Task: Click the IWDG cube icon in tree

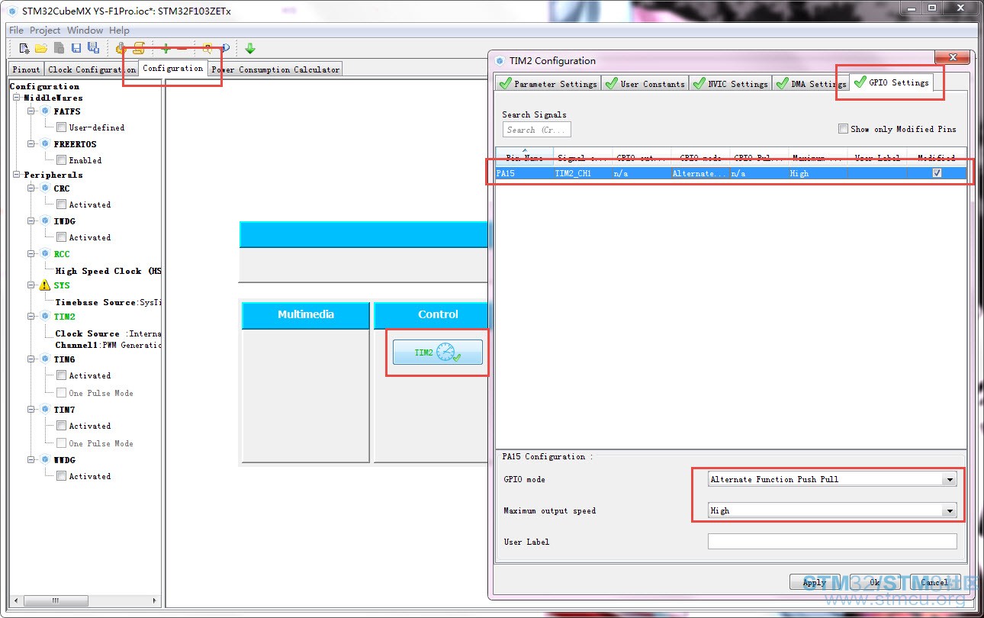Action: pos(45,220)
